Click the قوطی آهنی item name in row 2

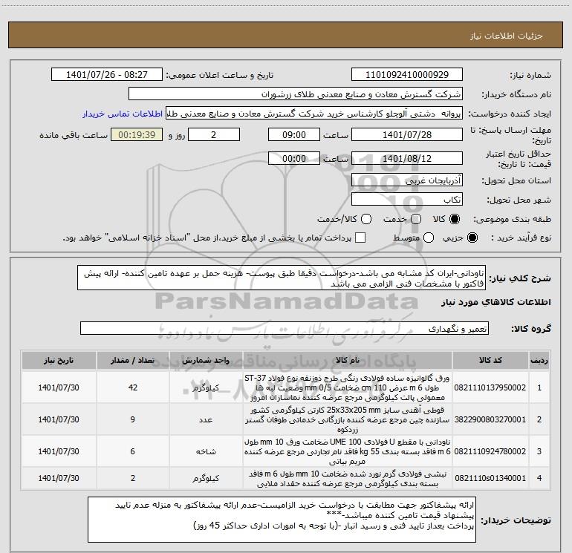click(x=348, y=419)
